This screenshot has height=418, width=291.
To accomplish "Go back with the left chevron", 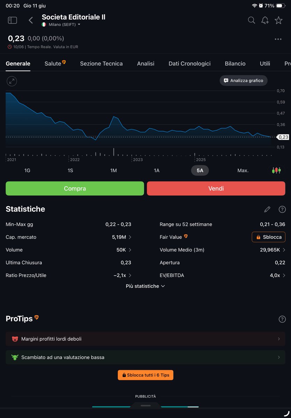I will [x=31, y=20].
